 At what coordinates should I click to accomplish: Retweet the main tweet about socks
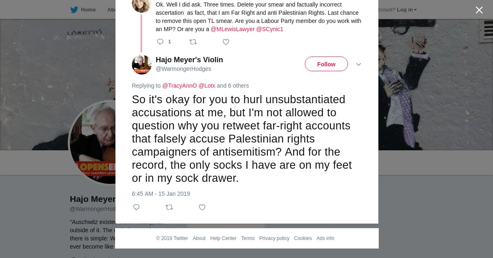[x=169, y=207]
